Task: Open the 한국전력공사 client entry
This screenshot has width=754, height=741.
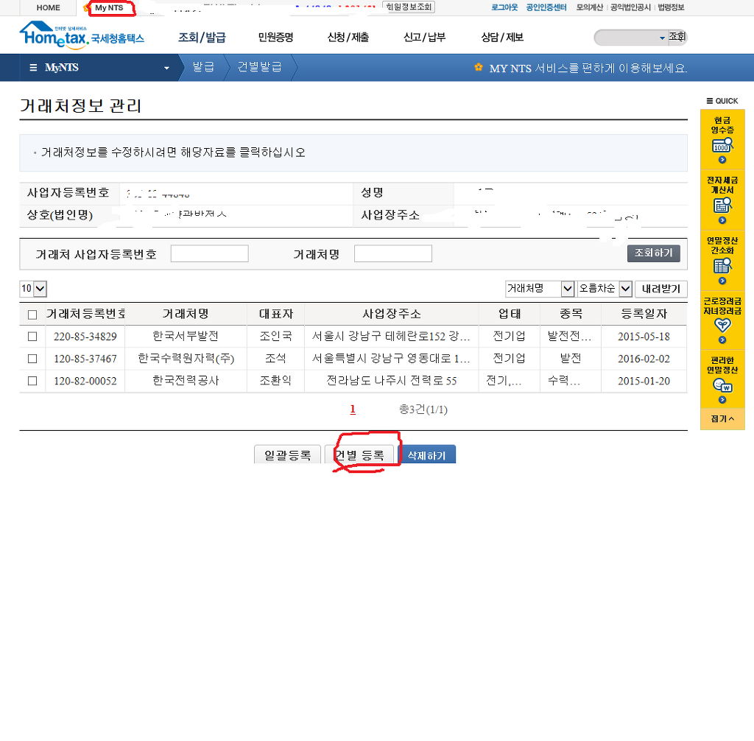Action: pyautogui.click(x=186, y=381)
